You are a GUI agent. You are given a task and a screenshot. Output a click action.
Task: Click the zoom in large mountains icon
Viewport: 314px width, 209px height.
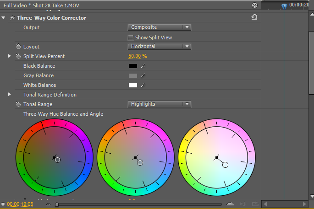click(230, 204)
